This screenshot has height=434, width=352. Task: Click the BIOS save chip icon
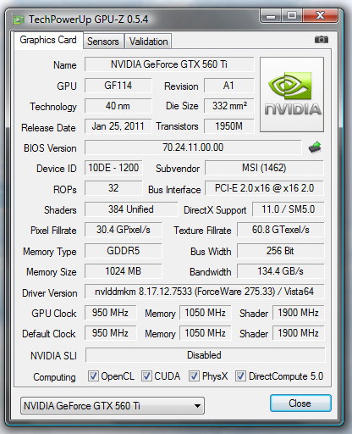(315, 147)
